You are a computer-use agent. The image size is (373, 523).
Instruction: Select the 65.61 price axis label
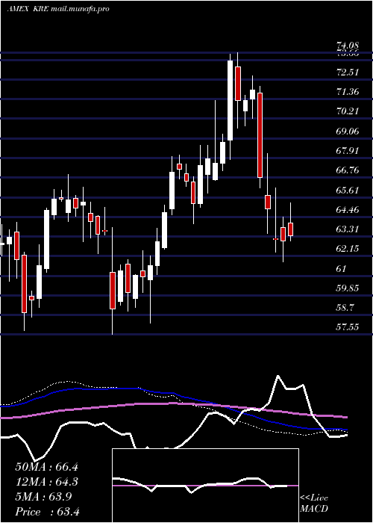(x=348, y=190)
